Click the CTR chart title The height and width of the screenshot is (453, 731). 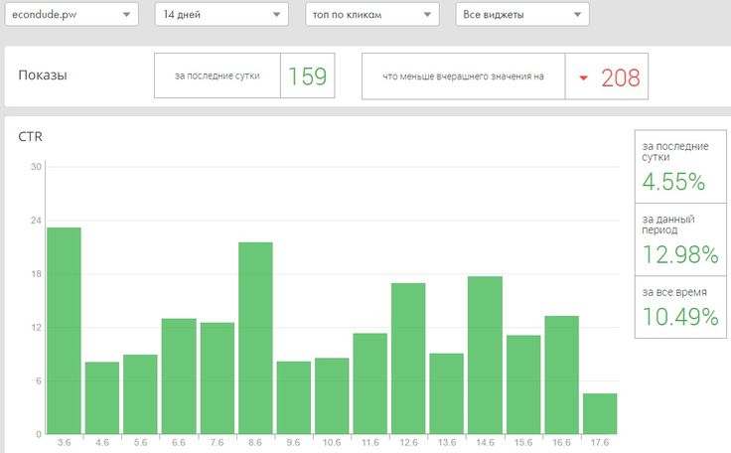31,137
